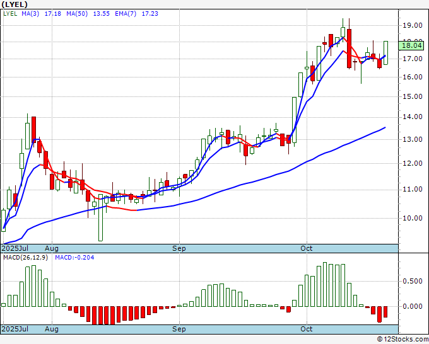Click the EMA(7) value 17.23
Image resolution: width=429 pixels, height=344 pixels.
click(x=150, y=14)
